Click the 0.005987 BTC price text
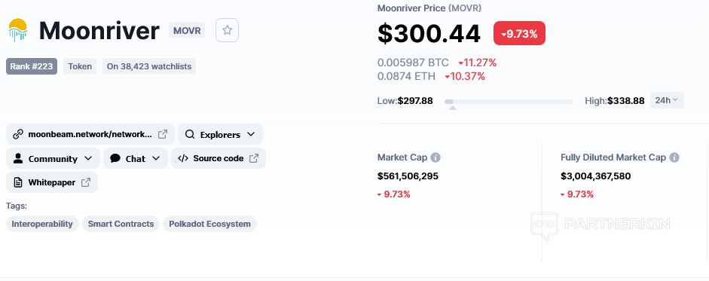This screenshot has width=709, height=281. [414, 63]
